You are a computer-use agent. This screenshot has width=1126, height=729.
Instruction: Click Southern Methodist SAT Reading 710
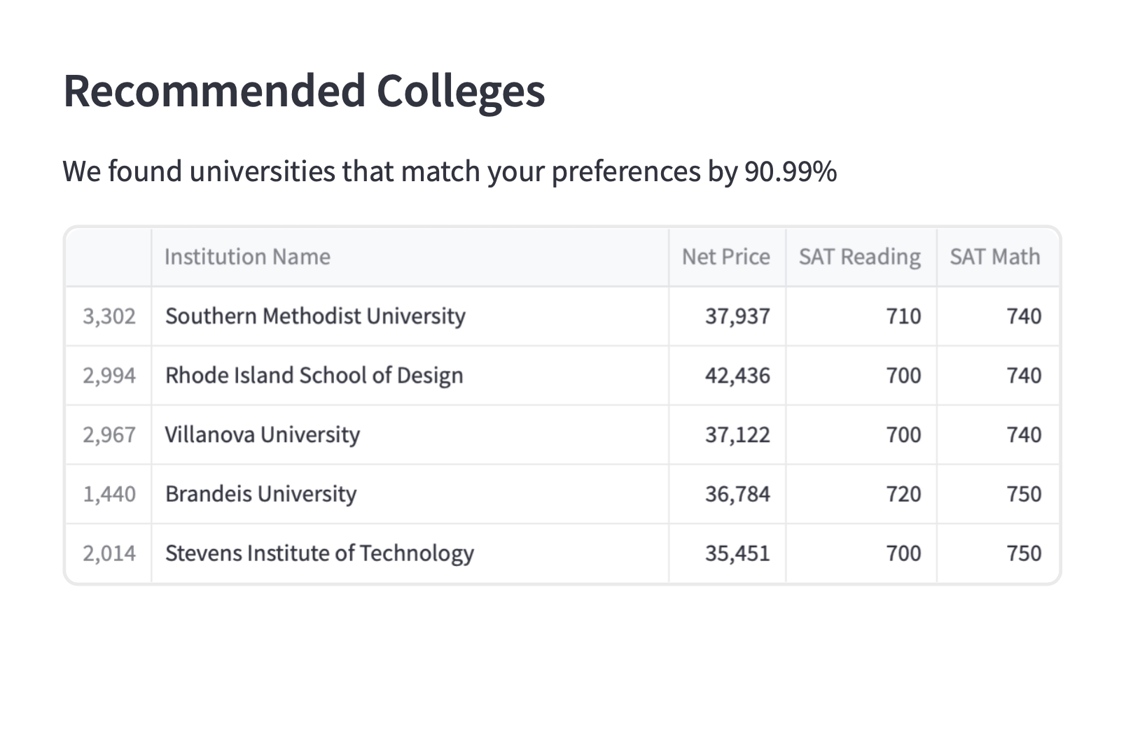coord(903,316)
